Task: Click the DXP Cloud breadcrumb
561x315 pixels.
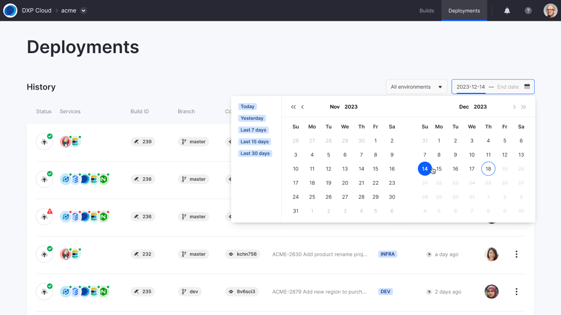Action: 37,11
